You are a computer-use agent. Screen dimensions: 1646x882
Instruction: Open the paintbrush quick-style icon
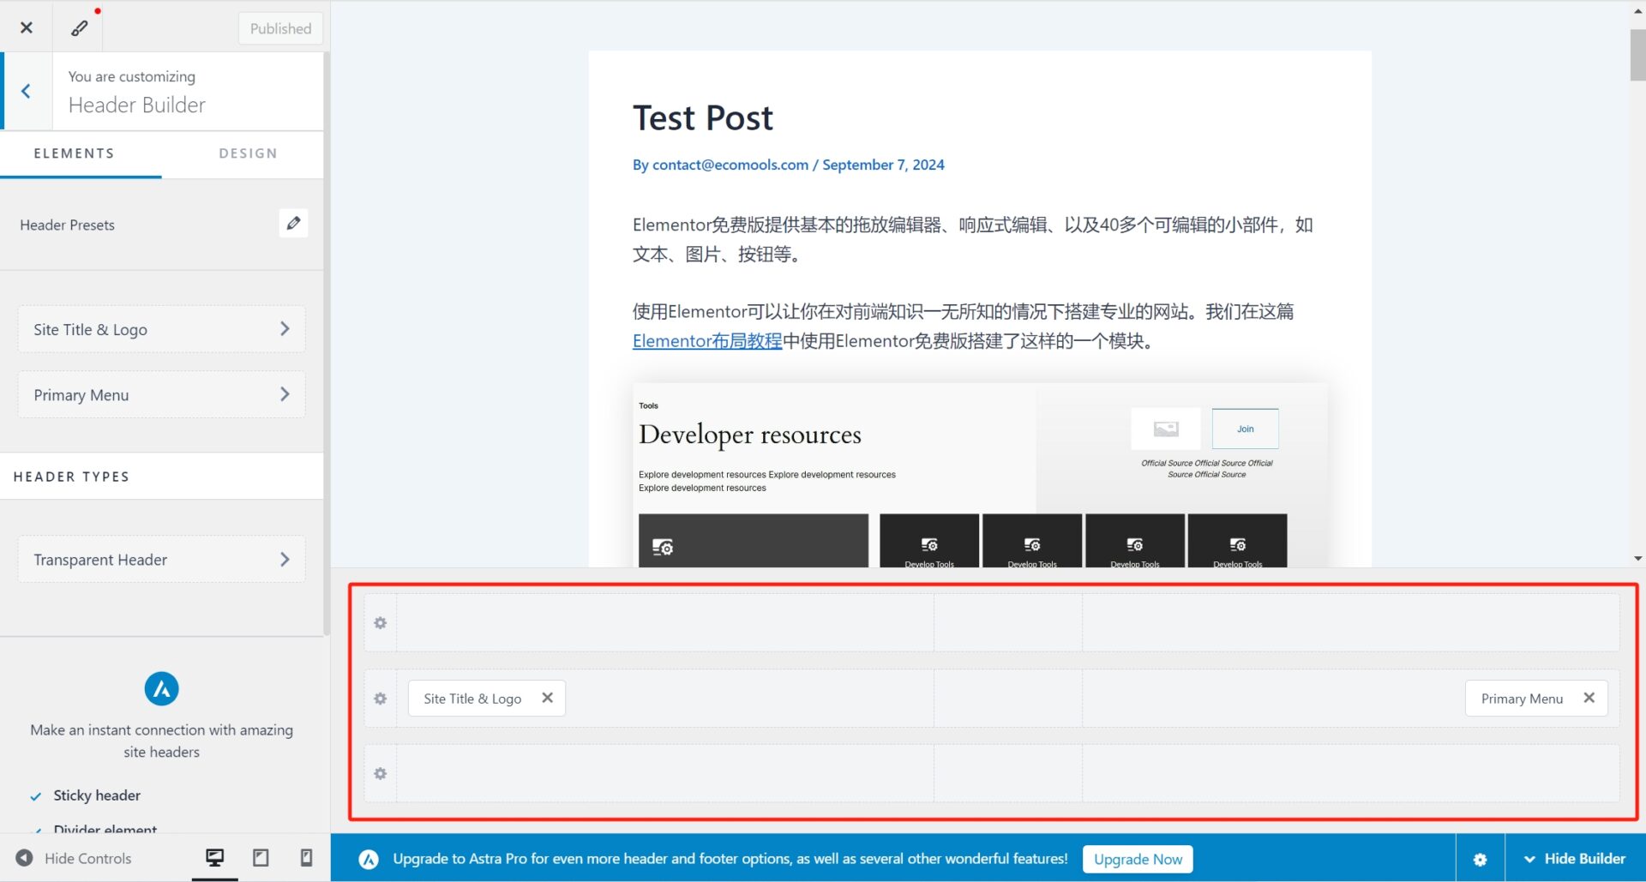(x=79, y=28)
